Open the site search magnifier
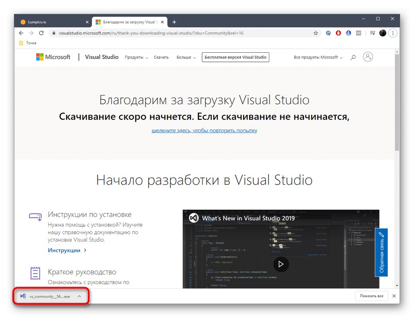The image size is (414, 318). click(x=353, y=57)
